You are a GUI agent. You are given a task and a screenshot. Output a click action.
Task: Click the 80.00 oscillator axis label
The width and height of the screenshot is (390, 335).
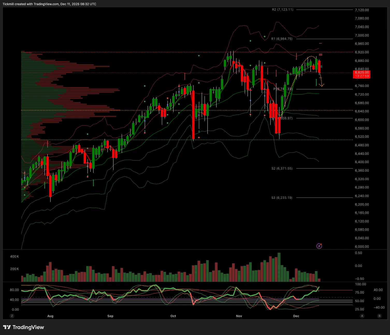[15, 290]
